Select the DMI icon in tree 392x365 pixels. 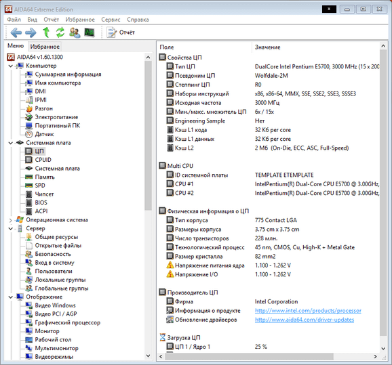[29, 91]
